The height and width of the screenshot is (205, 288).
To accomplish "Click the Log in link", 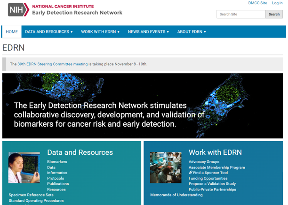I will 277,3.
